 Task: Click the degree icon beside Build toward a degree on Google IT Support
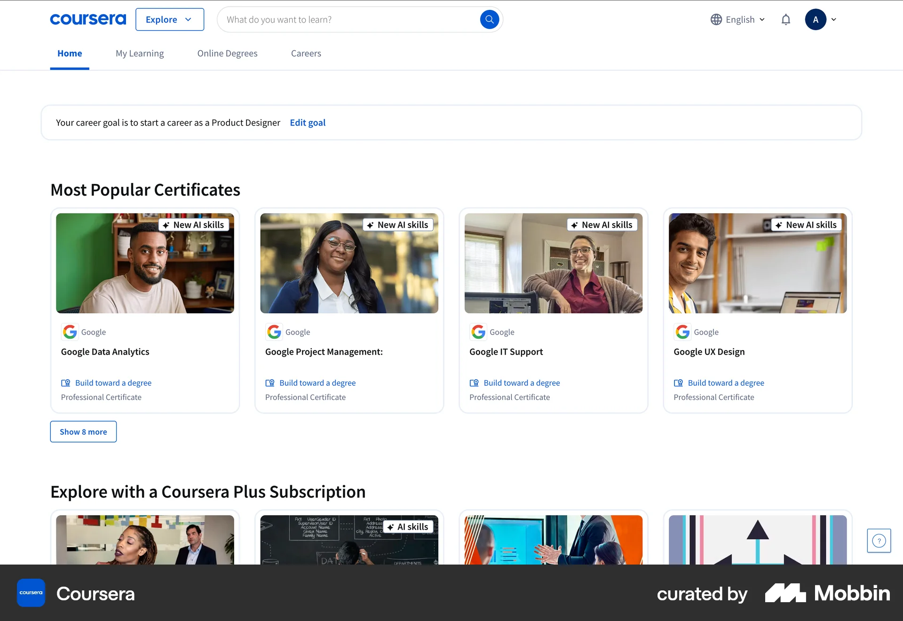tap(475, 382)
